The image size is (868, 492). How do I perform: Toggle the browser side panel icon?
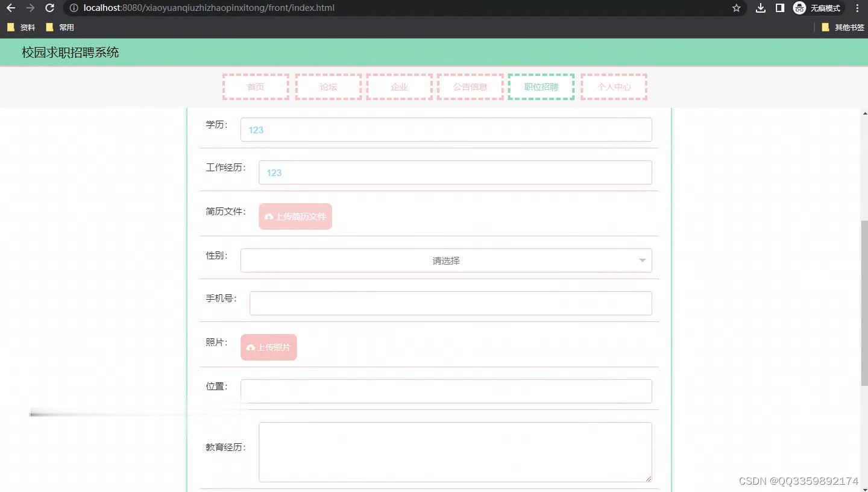tap(779, 8)
